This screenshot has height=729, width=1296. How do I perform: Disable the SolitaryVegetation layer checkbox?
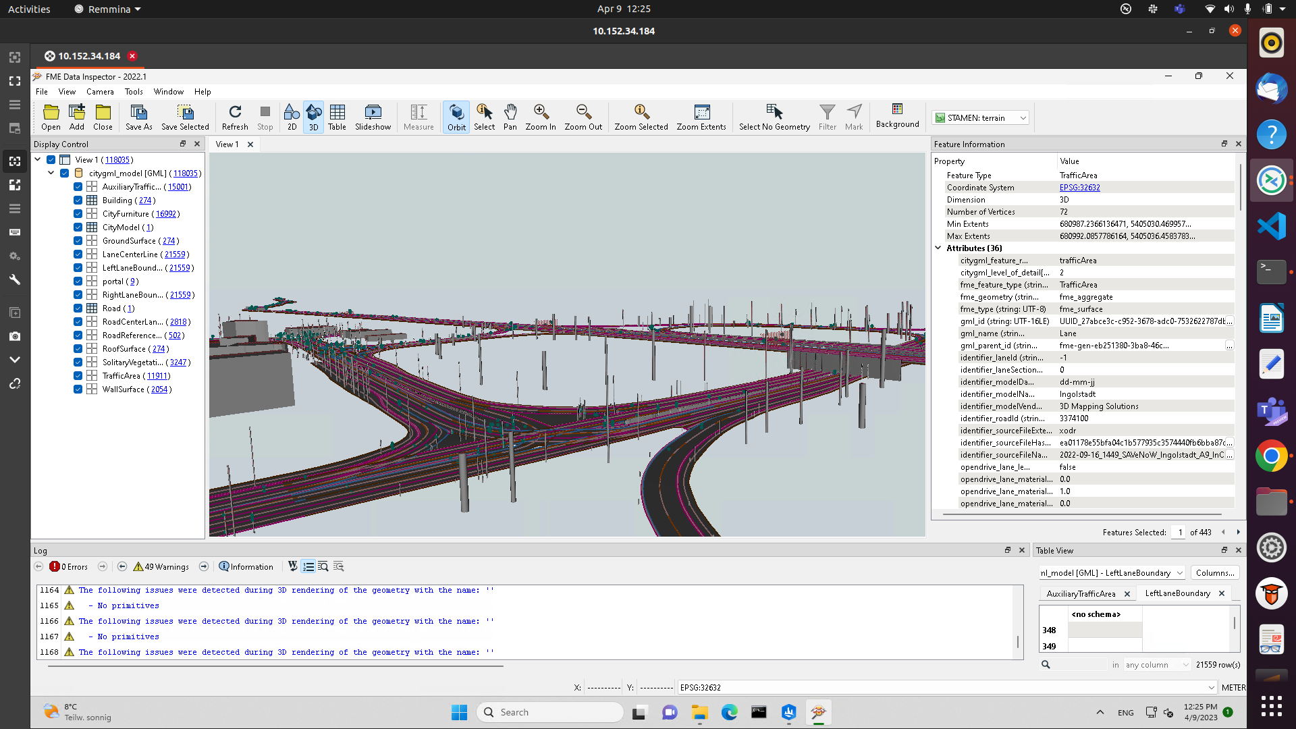[78, 362]
